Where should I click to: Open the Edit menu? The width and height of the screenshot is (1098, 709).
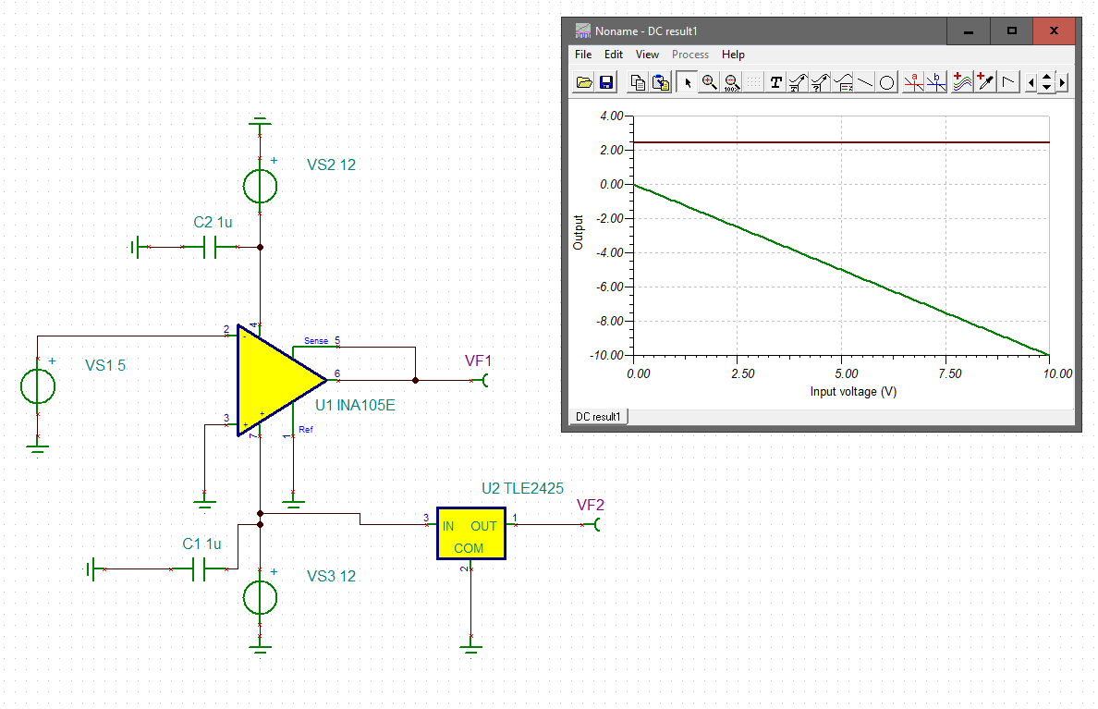tap(614, 55)
